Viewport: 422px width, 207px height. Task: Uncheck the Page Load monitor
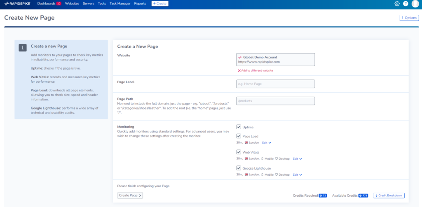tap(239, 136)
